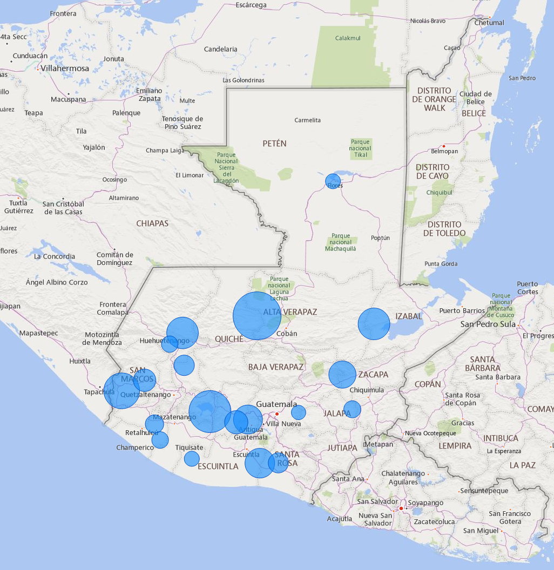Select the small bubble east of Guatemala city
Viewport: 554px width, 570px height.
pos(298,412)
